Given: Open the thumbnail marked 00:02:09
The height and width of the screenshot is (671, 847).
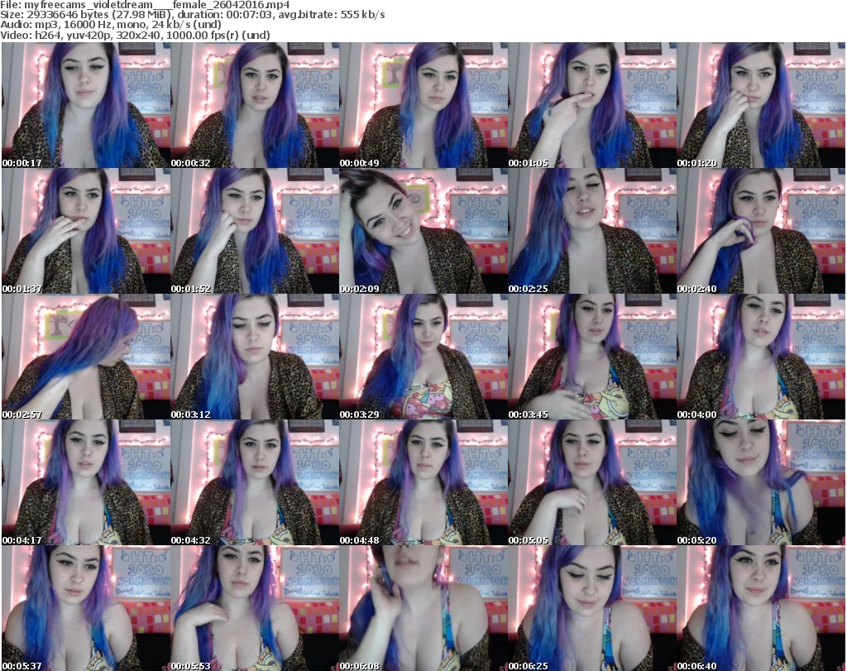Looking at the screenshot, I should pos(423,231).
